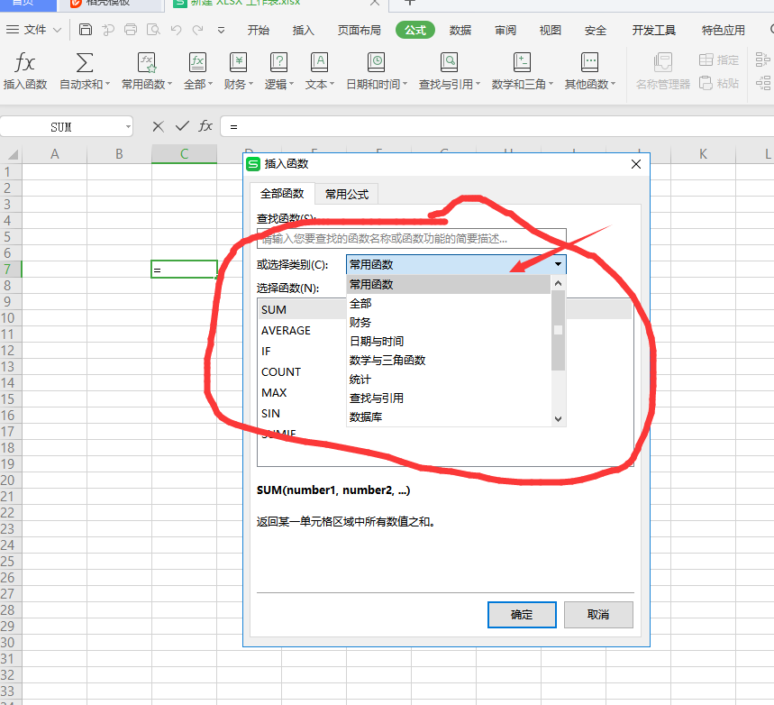Click the function search input field
The width and height of the screenshot is (774, 705).
[x=411, y=239]
